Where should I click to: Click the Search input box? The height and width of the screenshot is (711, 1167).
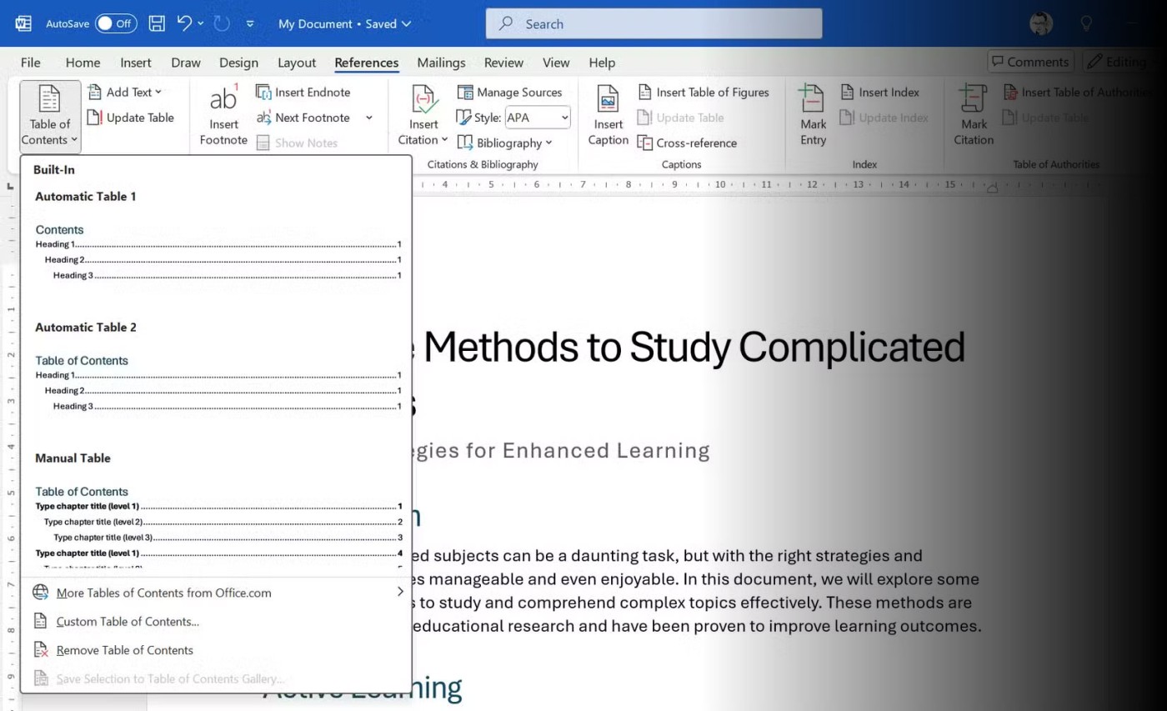(654, 24)
